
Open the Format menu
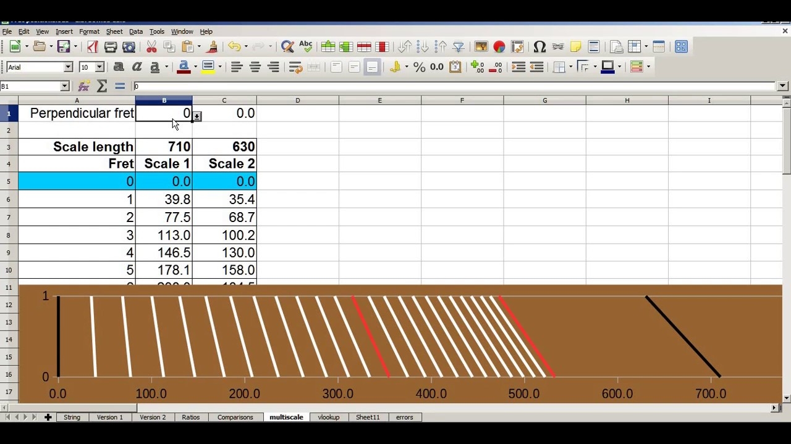pos(89,31)
